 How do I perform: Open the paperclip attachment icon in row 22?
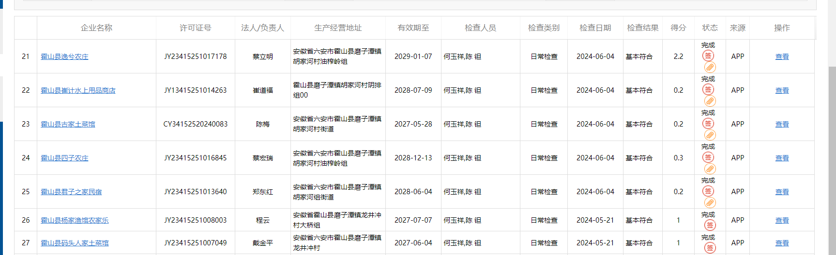coord(710,101)
